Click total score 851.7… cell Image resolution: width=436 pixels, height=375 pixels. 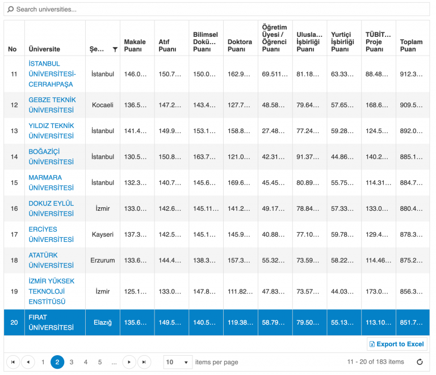(413, 322)
